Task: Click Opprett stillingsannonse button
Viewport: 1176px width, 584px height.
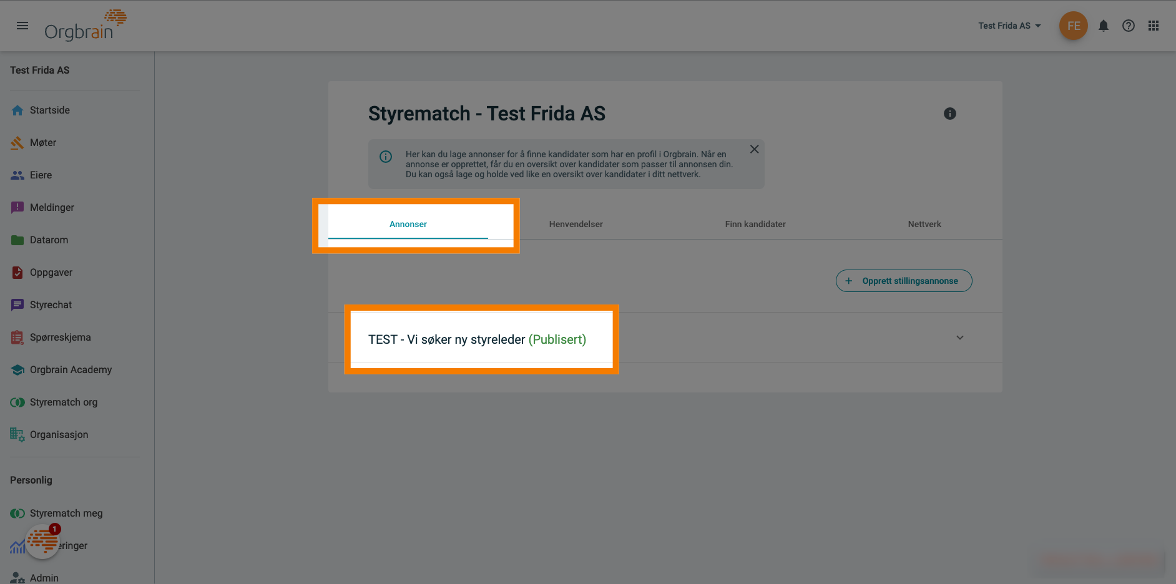Action: pyautogui.click(x=904, y=281)
